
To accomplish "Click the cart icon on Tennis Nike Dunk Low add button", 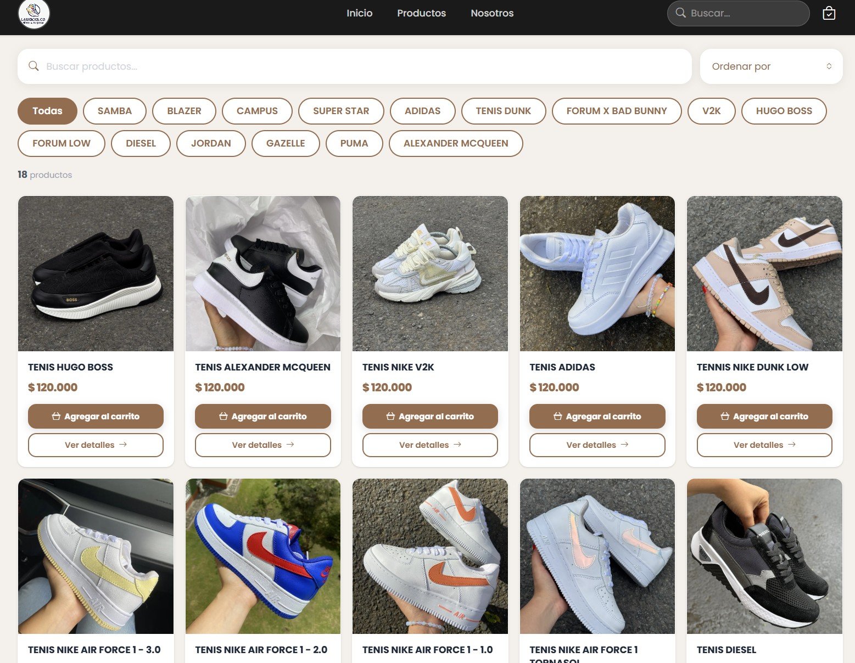I will click(x=724, y=416).
